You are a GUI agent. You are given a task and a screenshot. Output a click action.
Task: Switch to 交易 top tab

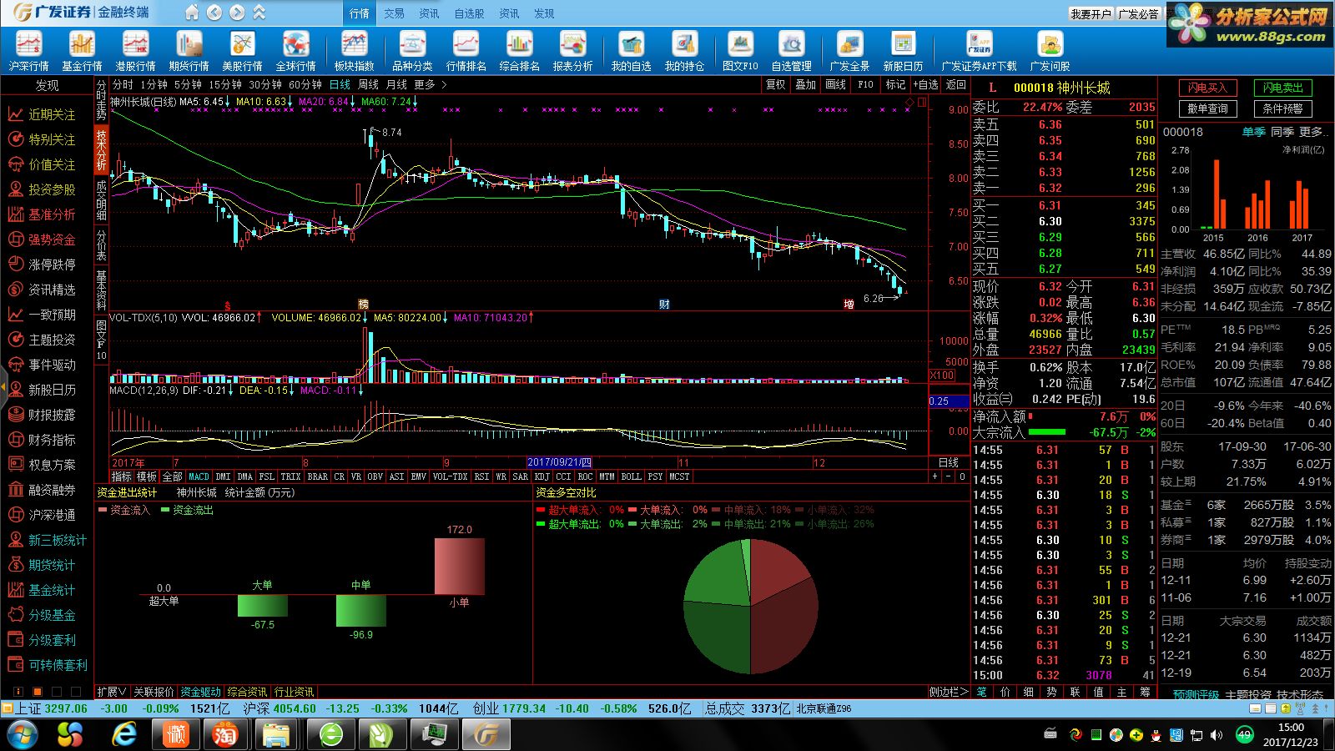pyautogui.click(x=394, y=13)
